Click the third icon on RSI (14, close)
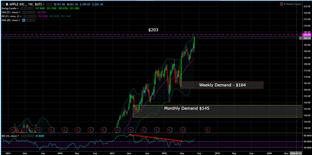 [x=29, y=136]
